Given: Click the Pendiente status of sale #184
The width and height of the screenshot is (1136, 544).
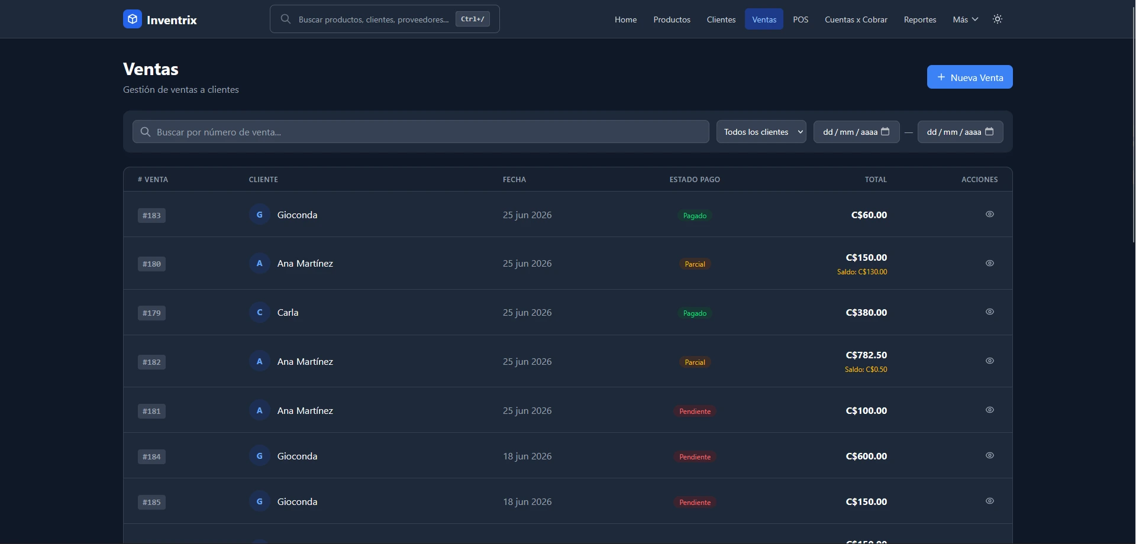Looking at the screenshot, I should (695, 456).
